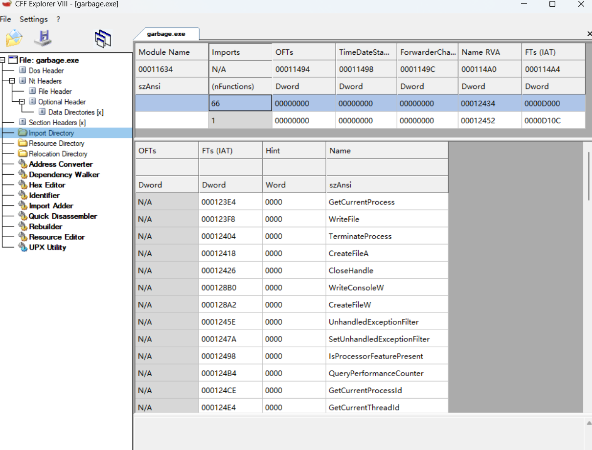Image resolution: width=592 pixels, height=450 pixels.
Task: Select the IsProcessorFeaturePresent import entry
Action: (x=292, y=356)
